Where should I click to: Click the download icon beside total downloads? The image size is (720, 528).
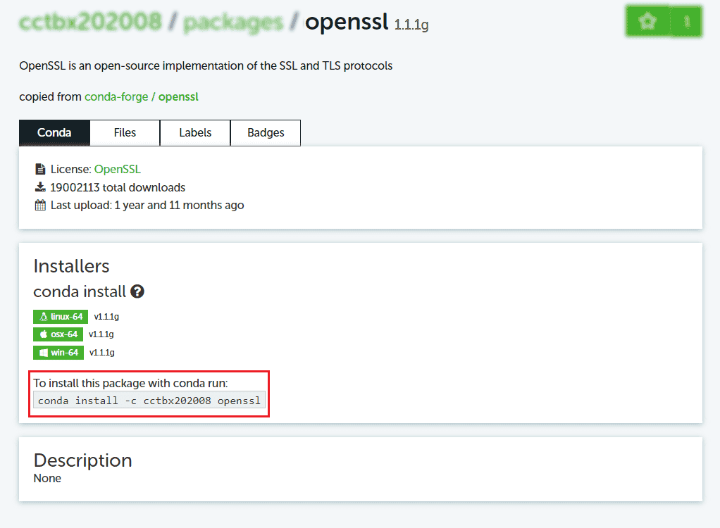40,187
